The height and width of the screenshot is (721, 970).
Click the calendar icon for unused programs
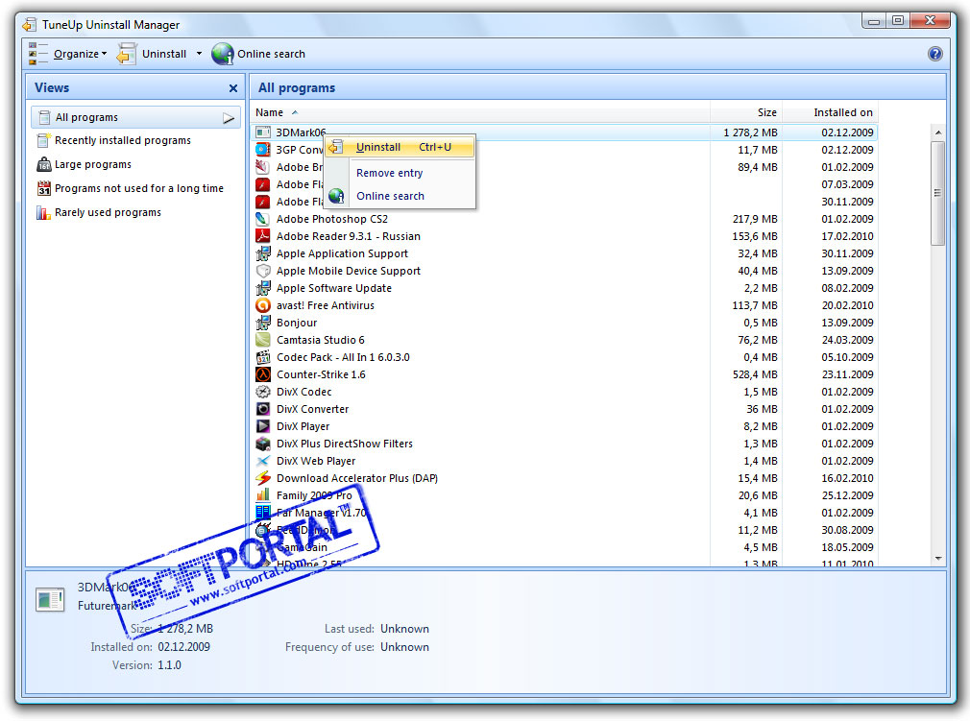tap(43, 188)
